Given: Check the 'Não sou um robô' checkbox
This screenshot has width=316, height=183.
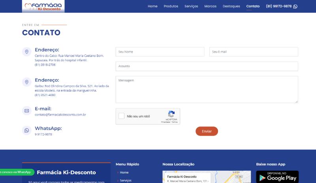Looking at the screenshot, I should pos(122,116).
